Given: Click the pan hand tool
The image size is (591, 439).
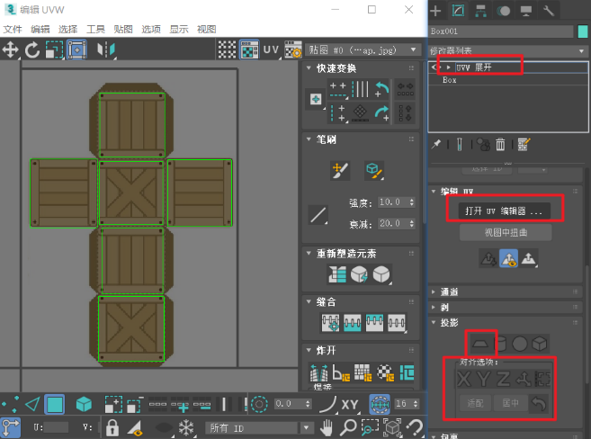Looking at the screenshot, I should pyautogui.click(x=327, y=427).
